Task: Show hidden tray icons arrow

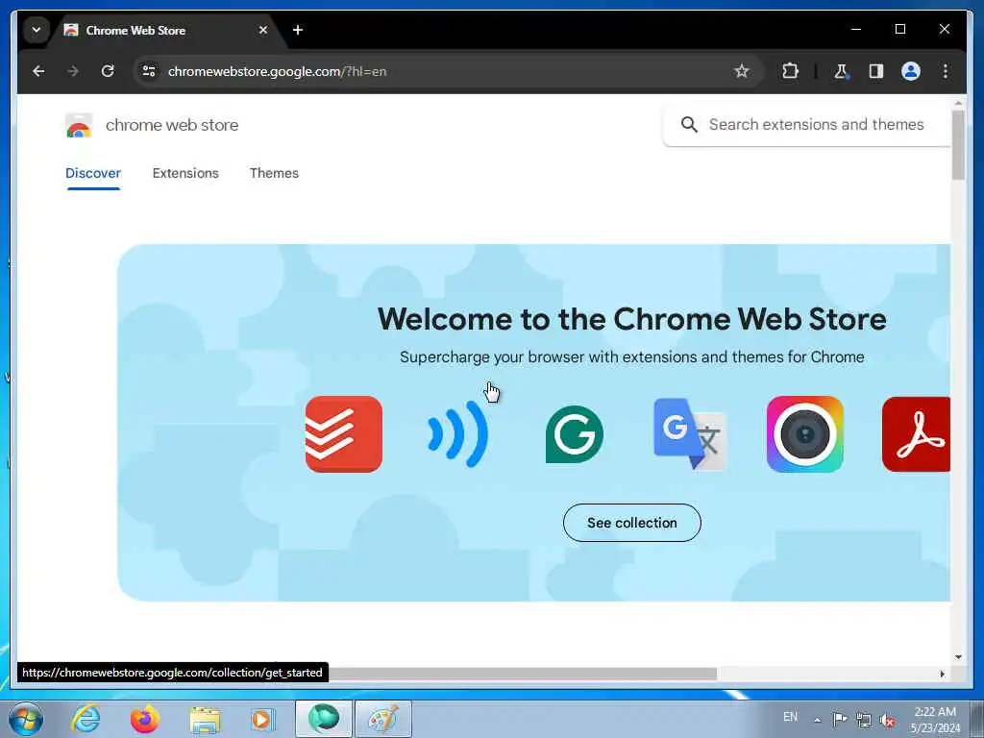Action: coord(817,720)
